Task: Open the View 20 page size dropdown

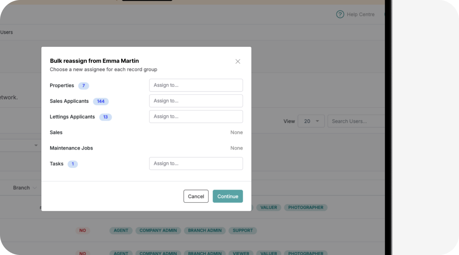Action: click(x=312, y=121)
